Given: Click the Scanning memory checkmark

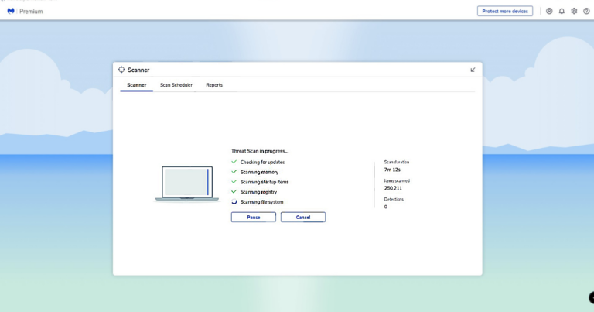Looking at the screenshot, I should (234, 172).
